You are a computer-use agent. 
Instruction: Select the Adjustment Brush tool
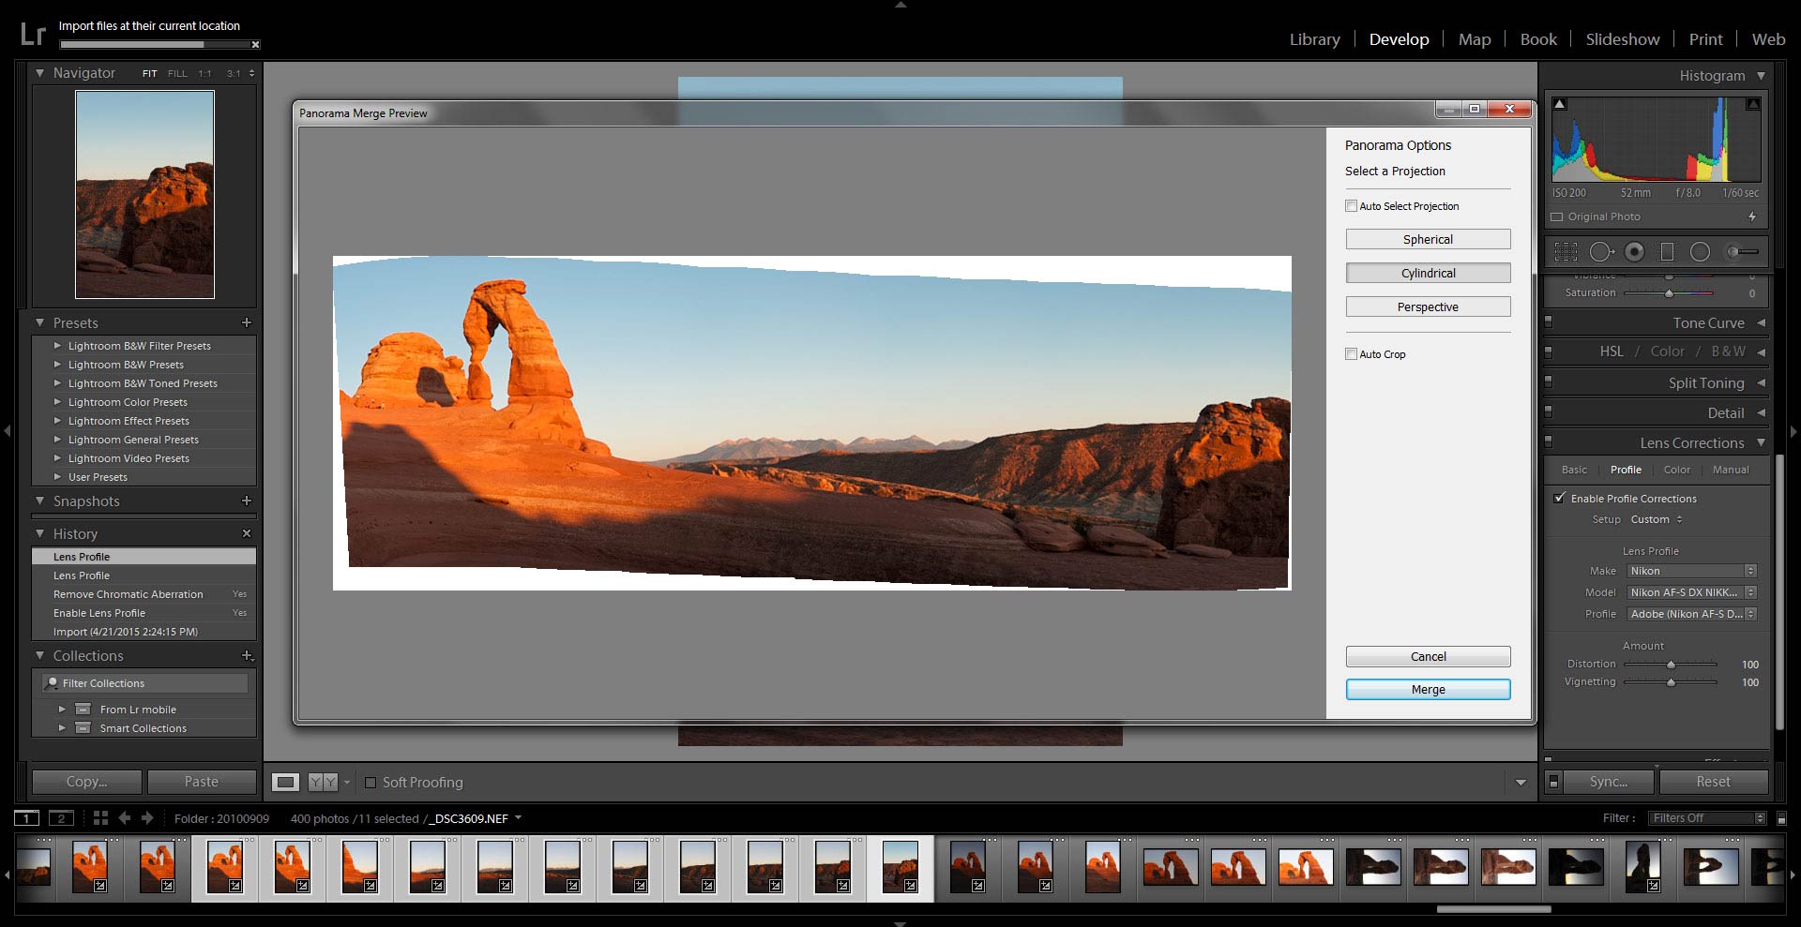(x=1742, y=251)
